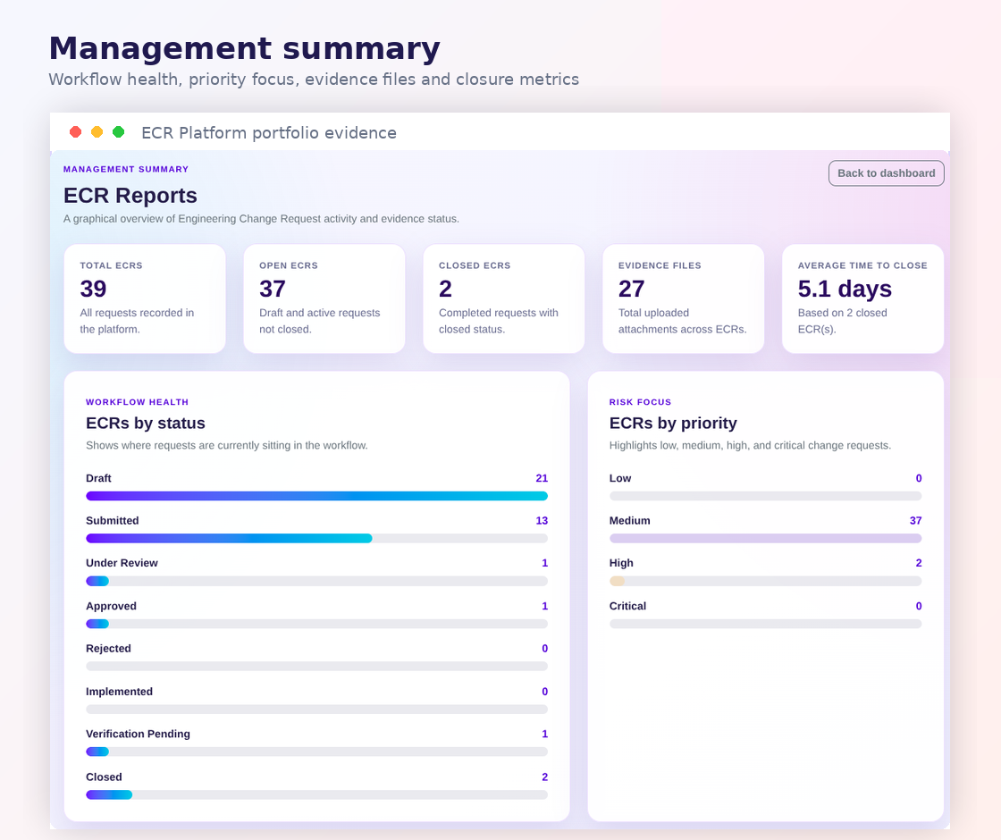Click the Under Review progress bar

316,581
